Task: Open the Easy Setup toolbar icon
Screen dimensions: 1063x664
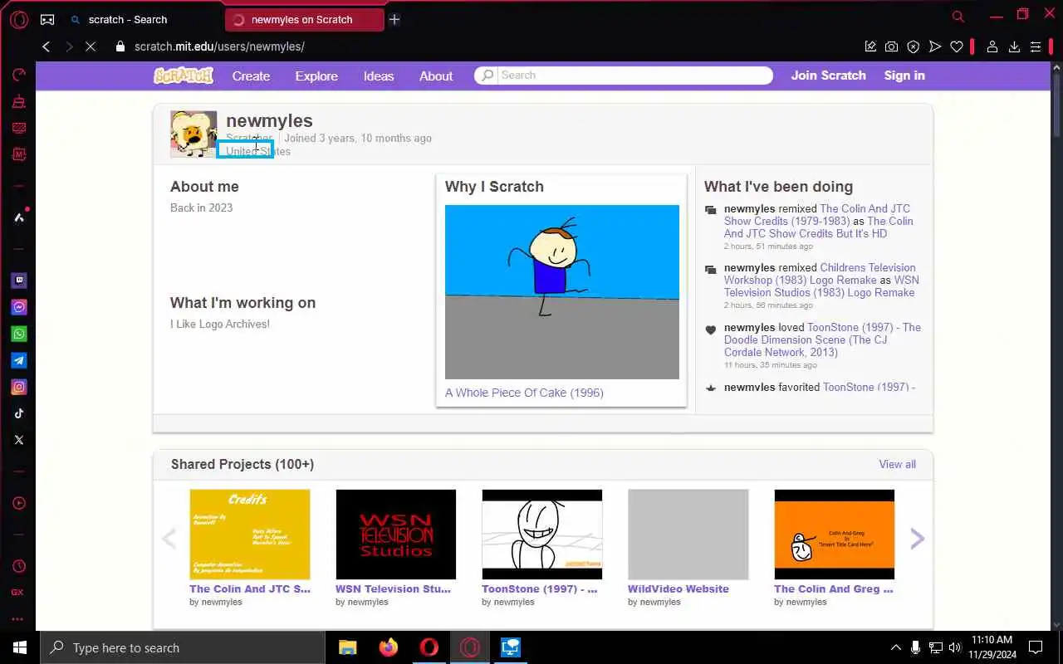Action: click(1036, 47)
